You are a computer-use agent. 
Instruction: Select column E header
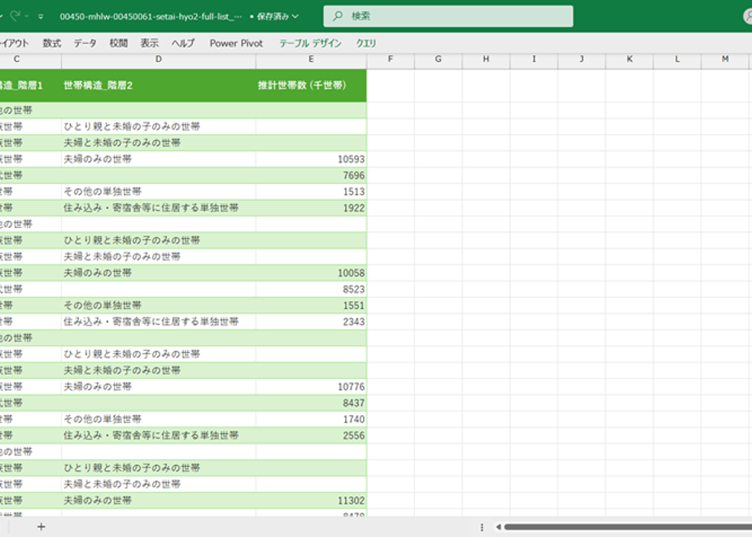click(311, 59)
